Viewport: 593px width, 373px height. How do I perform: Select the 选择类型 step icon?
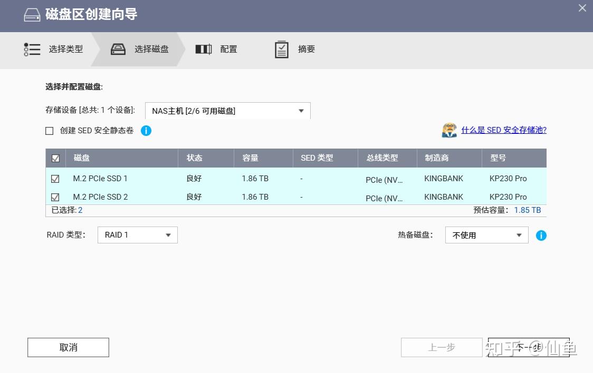tap(32, 49)
